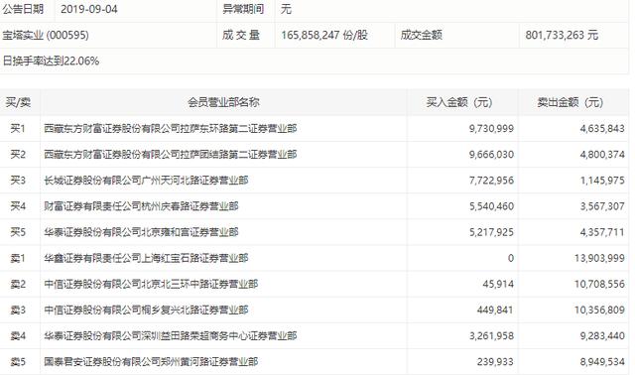Select 财富证券杭州庆春路证券营业部
The width and height of the screenshot is (635, 375).
click(x=141, y=206)
